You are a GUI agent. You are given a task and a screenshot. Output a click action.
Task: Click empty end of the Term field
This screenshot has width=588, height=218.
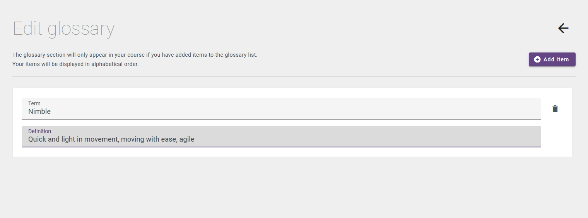tap(309, 112)
